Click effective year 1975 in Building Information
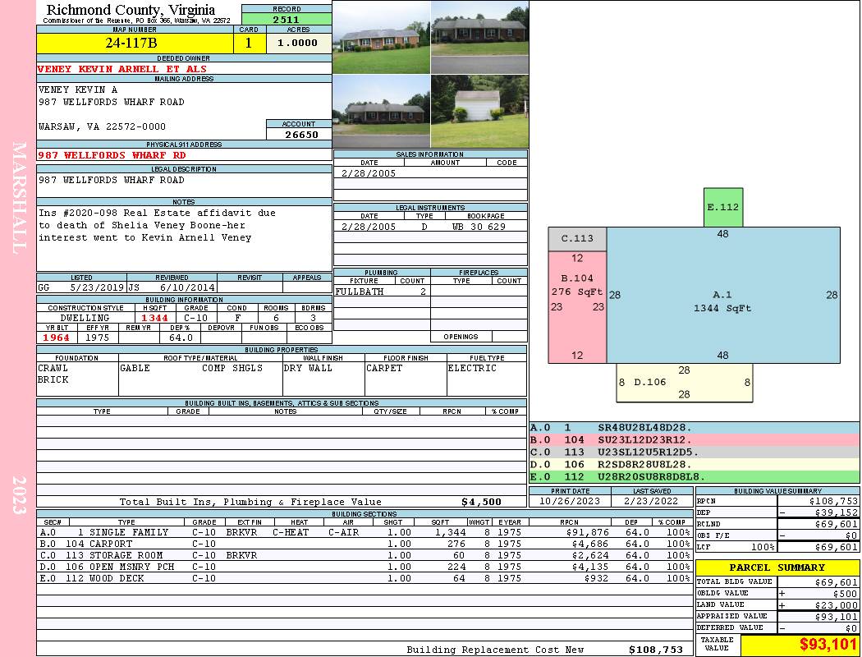Viewport: 862px width, 657px height. tap(98, 338)
